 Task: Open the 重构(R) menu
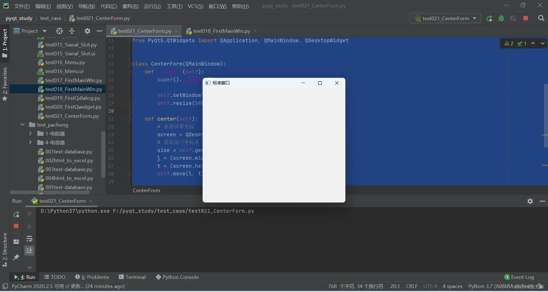130,6
